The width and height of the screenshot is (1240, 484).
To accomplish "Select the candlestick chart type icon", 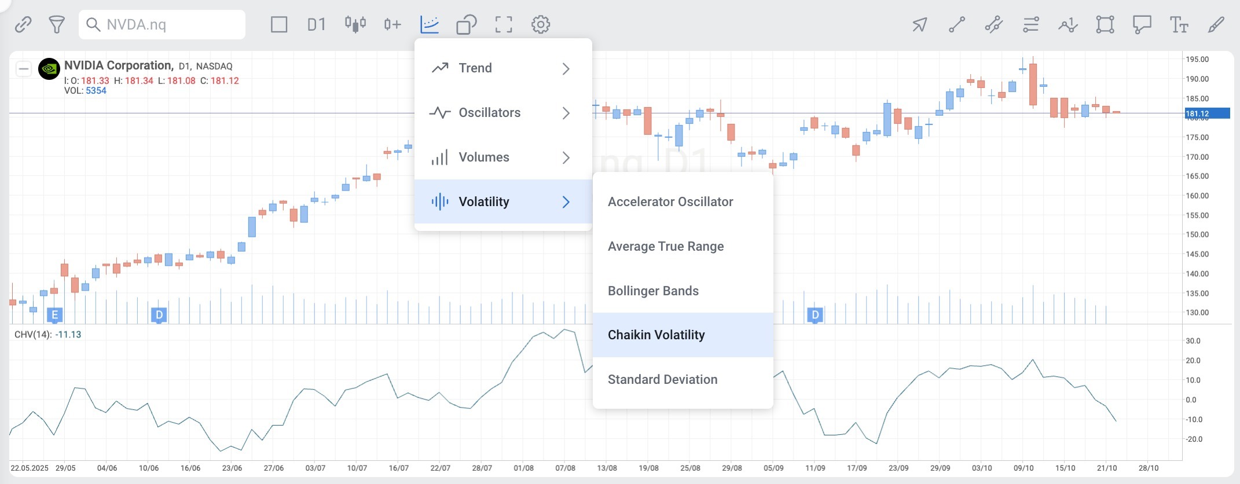I will [x=355, y=24].
